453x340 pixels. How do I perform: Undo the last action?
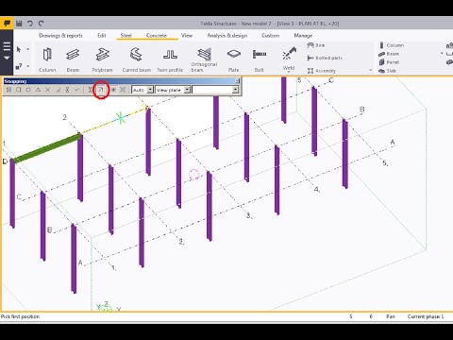point(30,24)
